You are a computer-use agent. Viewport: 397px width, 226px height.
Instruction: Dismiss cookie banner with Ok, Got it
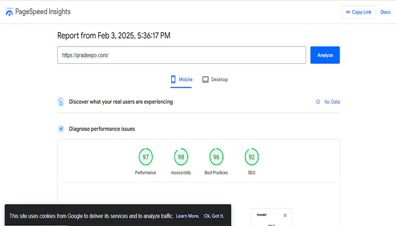point(214,216)
